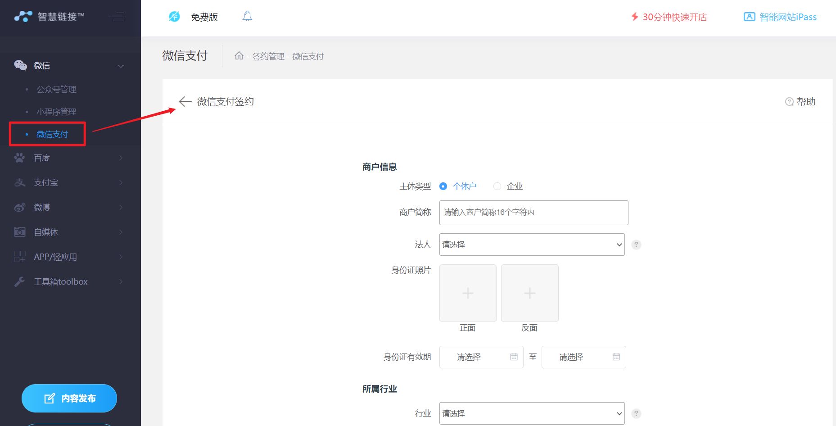Viewport: 836px width, 426px height.
Task: Click the lightning icon beside 30分钟快速开店
Action: 635,17
